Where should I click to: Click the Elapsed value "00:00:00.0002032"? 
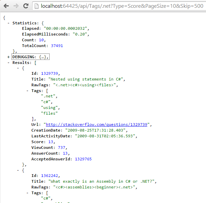point(65,28)
